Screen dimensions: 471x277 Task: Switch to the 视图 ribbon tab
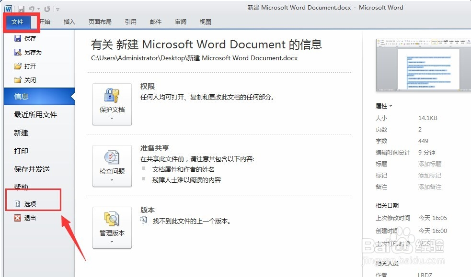206,22
